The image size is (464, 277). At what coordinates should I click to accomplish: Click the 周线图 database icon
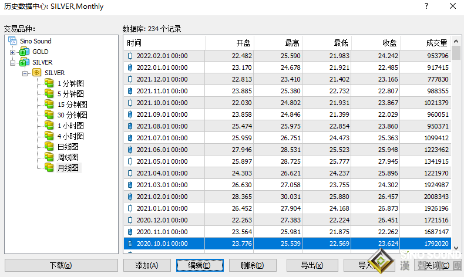pyautogui.click(x=49, y=157)
